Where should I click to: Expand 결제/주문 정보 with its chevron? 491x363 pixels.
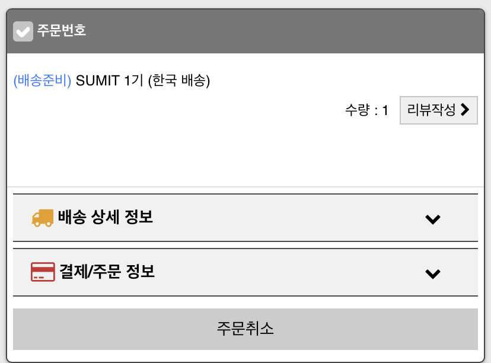pyautogui.click(x=433, y=273)
